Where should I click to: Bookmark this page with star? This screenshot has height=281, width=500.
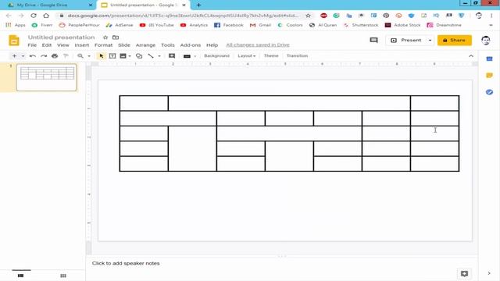click(308, 16)
